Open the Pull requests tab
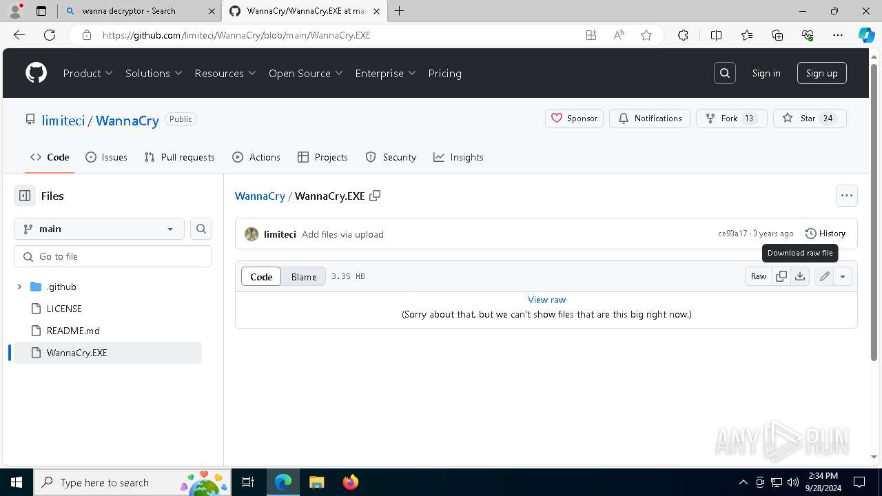This screenshot has height=496, width=882. click(180, 157)
